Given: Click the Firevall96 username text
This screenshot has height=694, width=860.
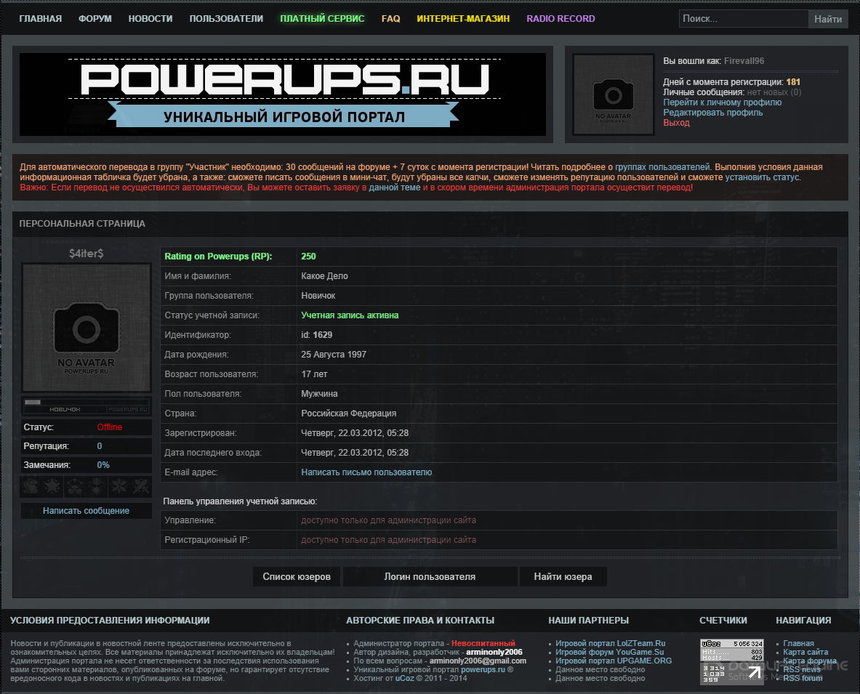Looking at the screenshot, I should point(744,61).
